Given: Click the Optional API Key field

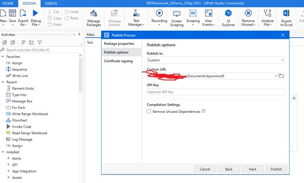Looking at the screenshot, I should tap(215, 92).
